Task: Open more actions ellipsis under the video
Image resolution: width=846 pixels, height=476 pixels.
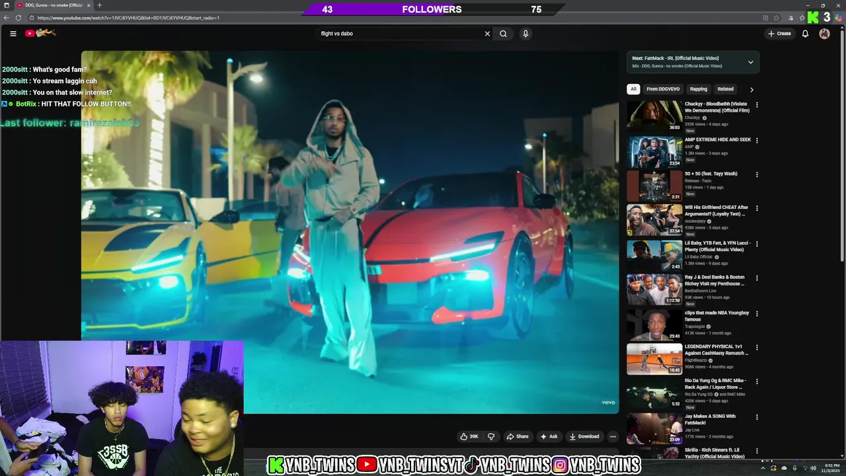Action: point(613,436)
